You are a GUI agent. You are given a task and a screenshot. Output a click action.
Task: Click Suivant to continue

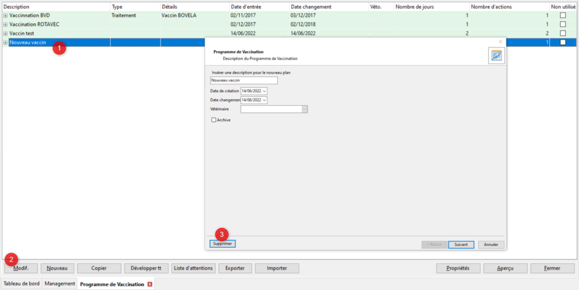(x=461, y=245)
